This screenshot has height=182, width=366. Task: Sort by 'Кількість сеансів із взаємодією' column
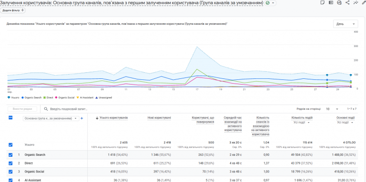pos(261,126)
